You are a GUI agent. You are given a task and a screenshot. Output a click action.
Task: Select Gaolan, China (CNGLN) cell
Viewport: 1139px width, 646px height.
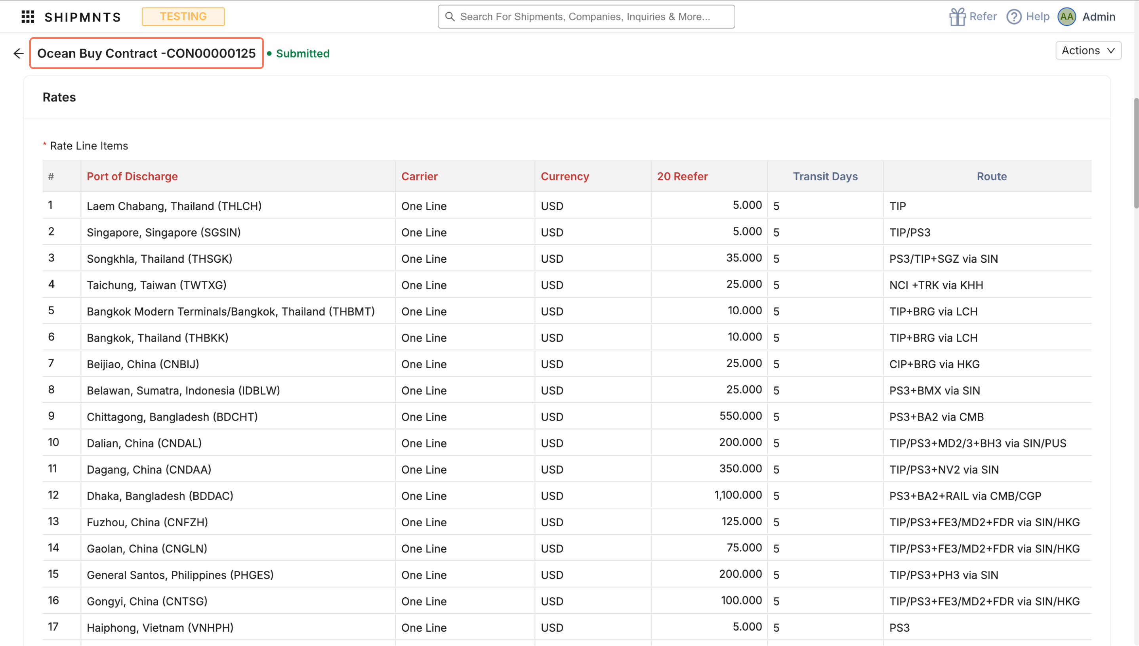[x=238, y=549]
